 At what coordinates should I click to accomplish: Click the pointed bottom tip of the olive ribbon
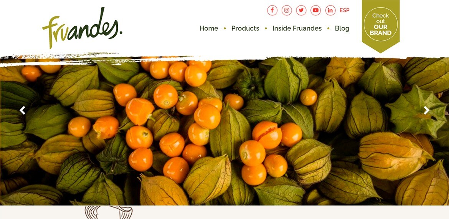[381, 50]
